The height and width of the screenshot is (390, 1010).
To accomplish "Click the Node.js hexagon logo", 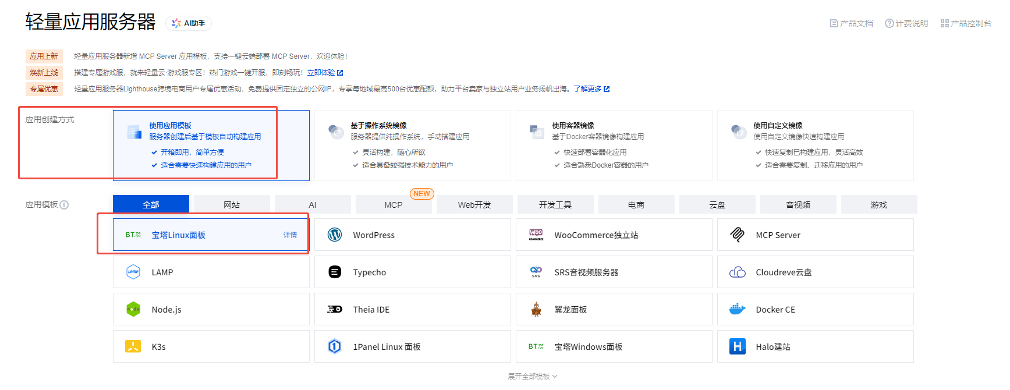I will [133, 309].
